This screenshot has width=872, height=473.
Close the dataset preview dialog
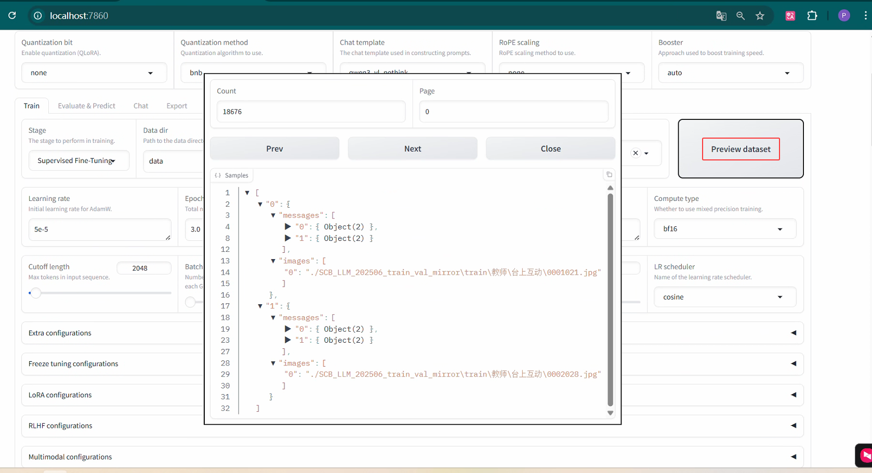click(550, 148)
